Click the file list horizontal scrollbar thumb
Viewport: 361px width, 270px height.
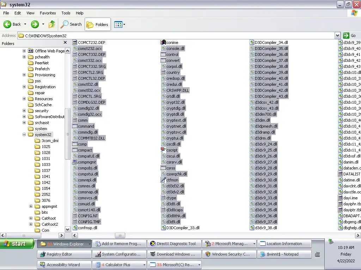(120, 235)
